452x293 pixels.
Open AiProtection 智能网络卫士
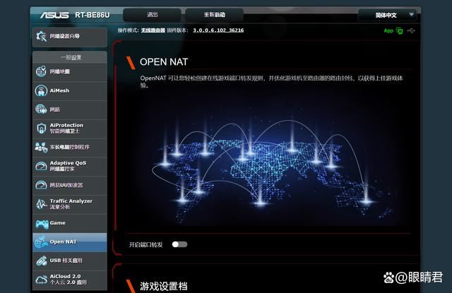[x=69, y=128]
